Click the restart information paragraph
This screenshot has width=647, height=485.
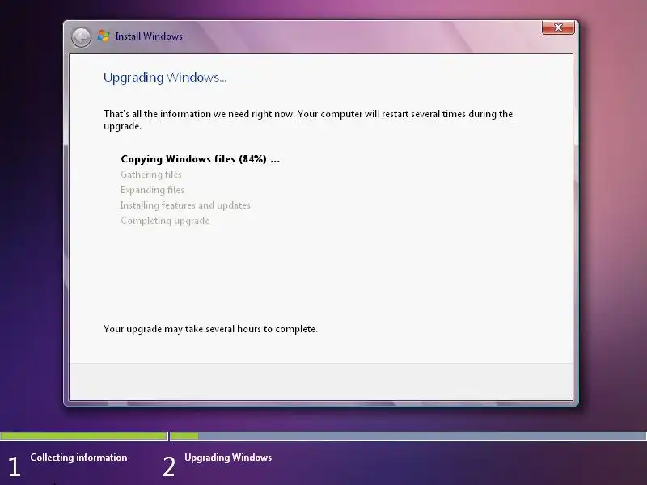click(x=308, y=120)
